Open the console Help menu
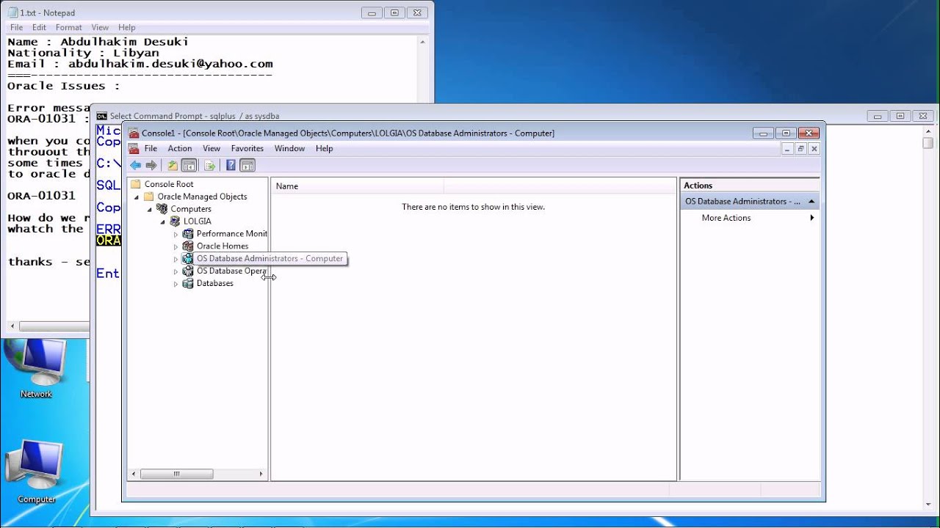 [324, 148]
